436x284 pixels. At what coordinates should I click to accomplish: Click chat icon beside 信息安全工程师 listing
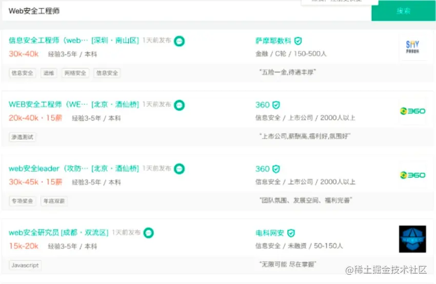[x=180, y=41]
